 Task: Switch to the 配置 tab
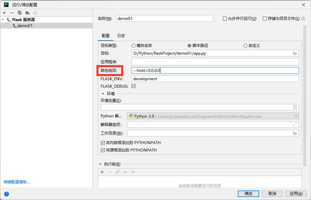coord(106,36)
